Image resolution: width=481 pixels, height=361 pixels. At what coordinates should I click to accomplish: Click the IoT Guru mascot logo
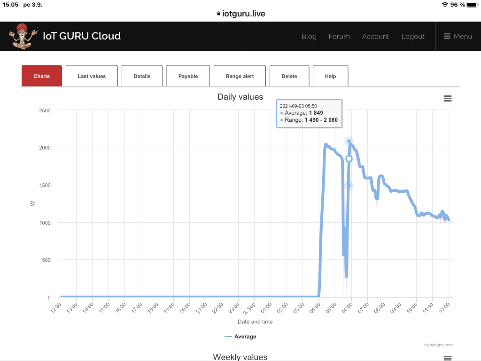[23, 36]
